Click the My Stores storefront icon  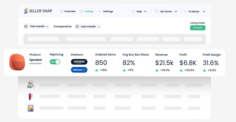coord(157,11)
